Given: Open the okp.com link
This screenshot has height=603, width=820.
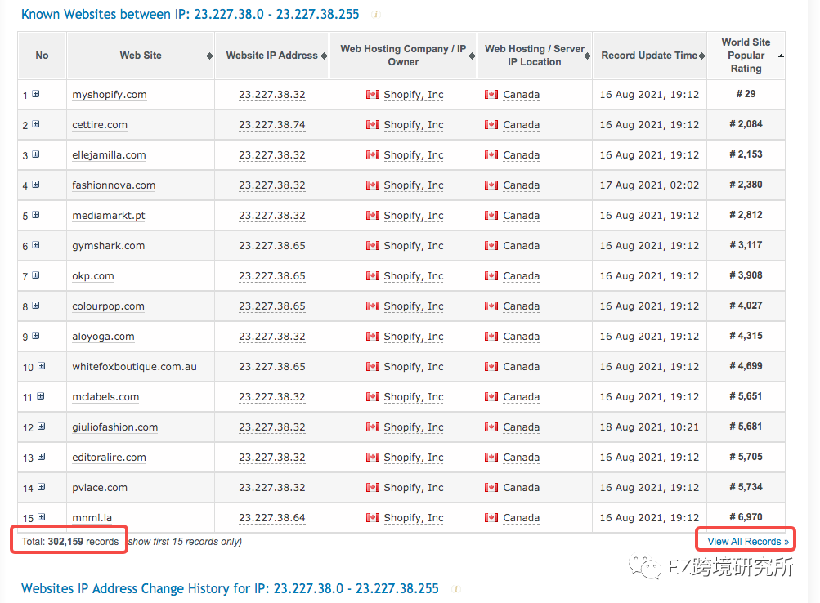Looking at the screenshot, I should 93,276.
